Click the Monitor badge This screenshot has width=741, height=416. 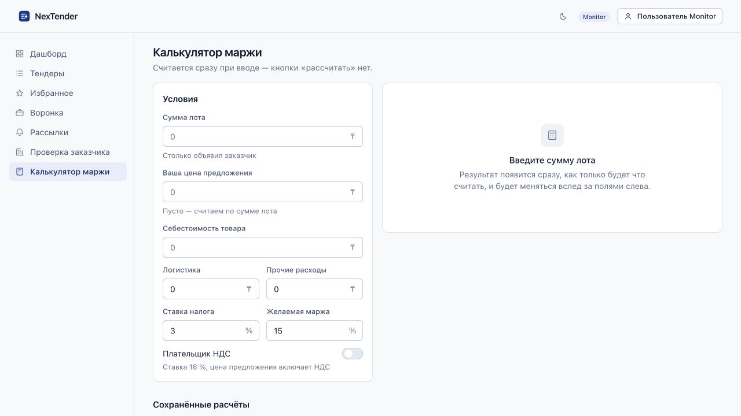pos(594,17)
